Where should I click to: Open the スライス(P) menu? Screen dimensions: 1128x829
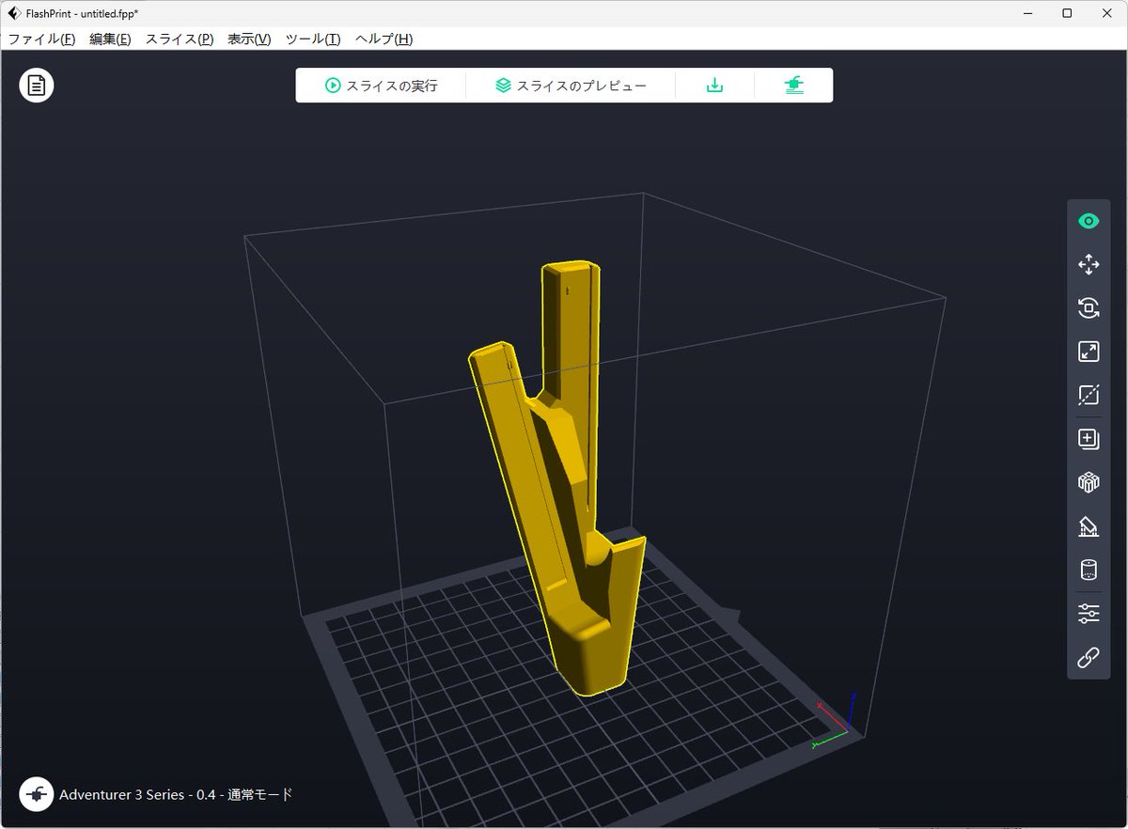pyautogui.click(x=179, y=39)
